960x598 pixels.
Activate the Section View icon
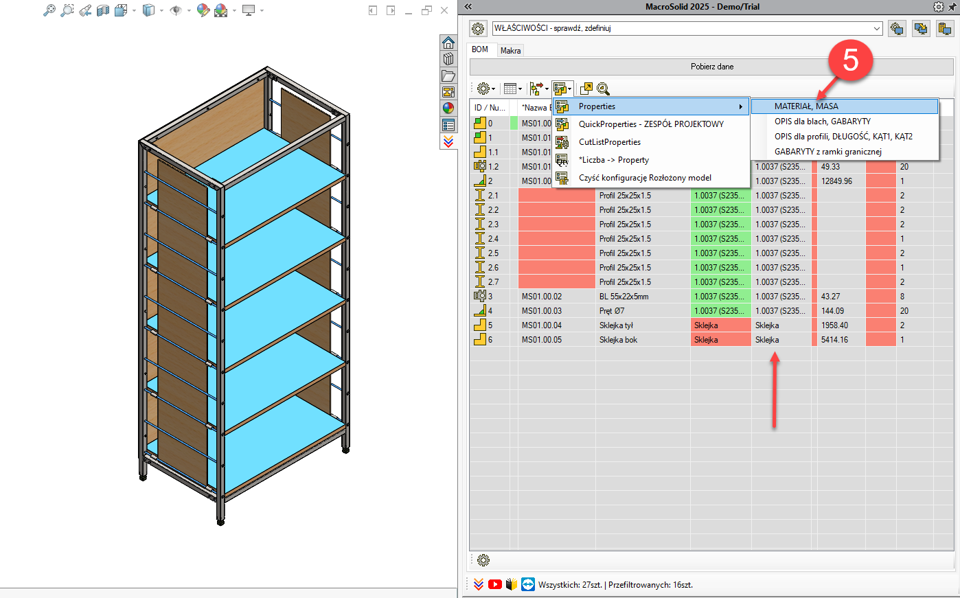pos(103,10)
